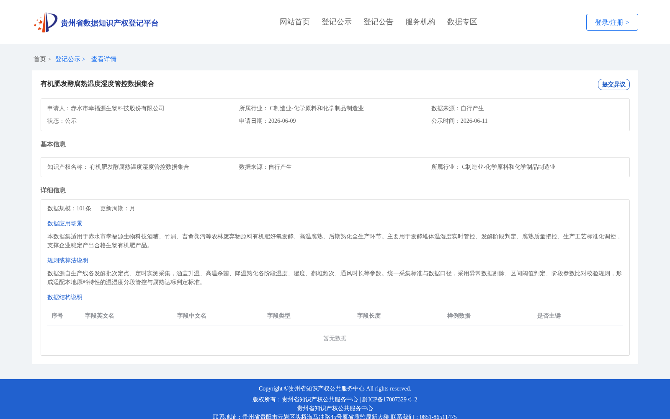Click top 数据来源：自行产生 entry
The image size is (670, 419).
click(x=458, y=108)
